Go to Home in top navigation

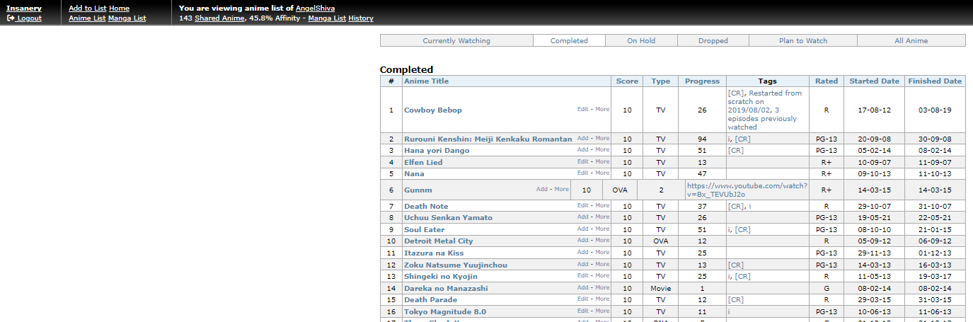pyautogui.click(x=119, y=8)
